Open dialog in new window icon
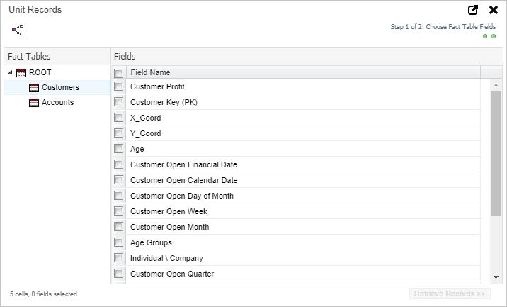This screenshot has height=307, width=507. coord(474,10)
